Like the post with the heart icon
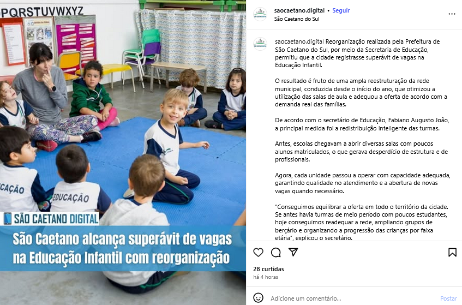Image resolution: width=462 pixels, height=305 pixels. click(258, 252)
